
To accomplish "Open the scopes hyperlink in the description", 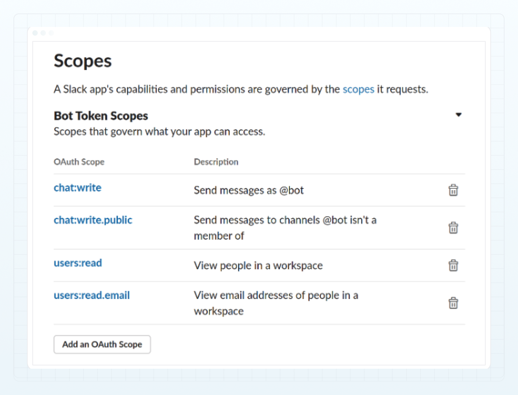I will [x=358, y=89].
